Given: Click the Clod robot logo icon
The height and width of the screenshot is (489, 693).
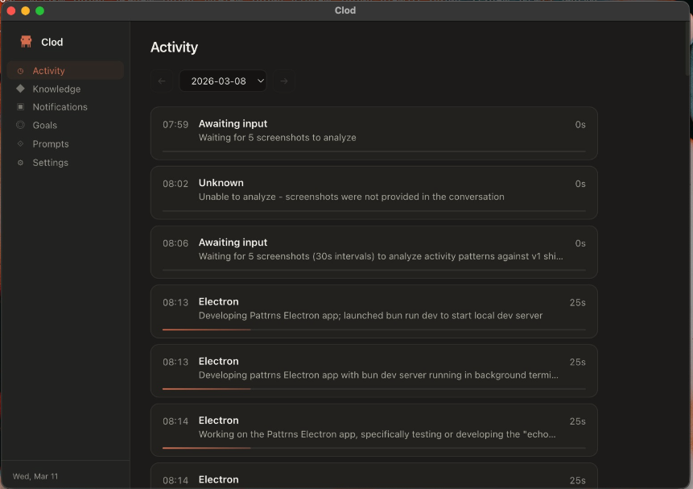Looking at the screenshot, I should click(26, 42).
